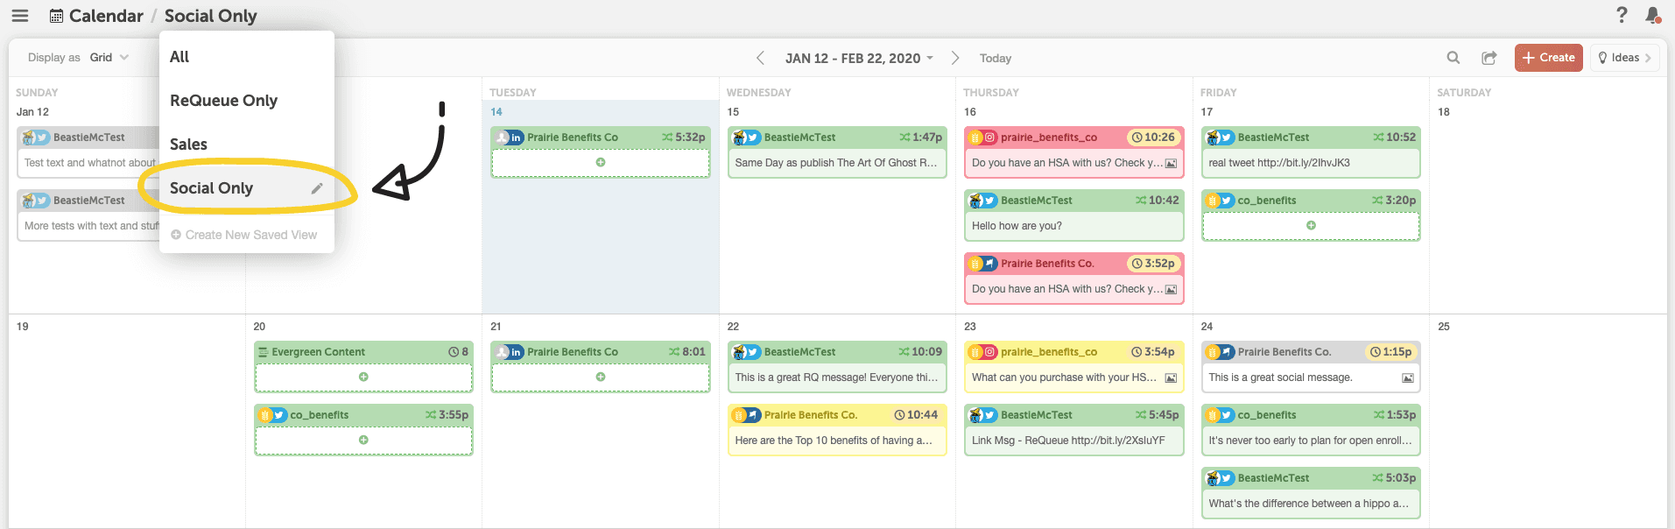The height and width of the screenshot is (529, 1675).
Task: Click the clock icon on the prairie_benefits_co 3:54p card
Action: click(1136, 352)
